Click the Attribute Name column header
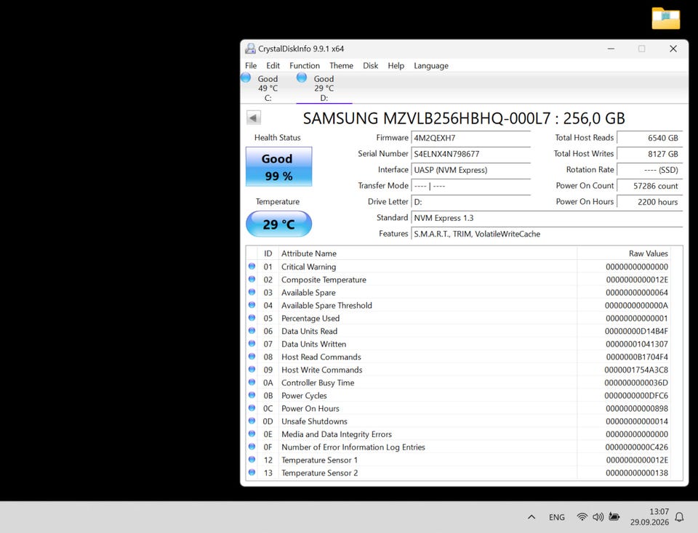 pos(428,253)
